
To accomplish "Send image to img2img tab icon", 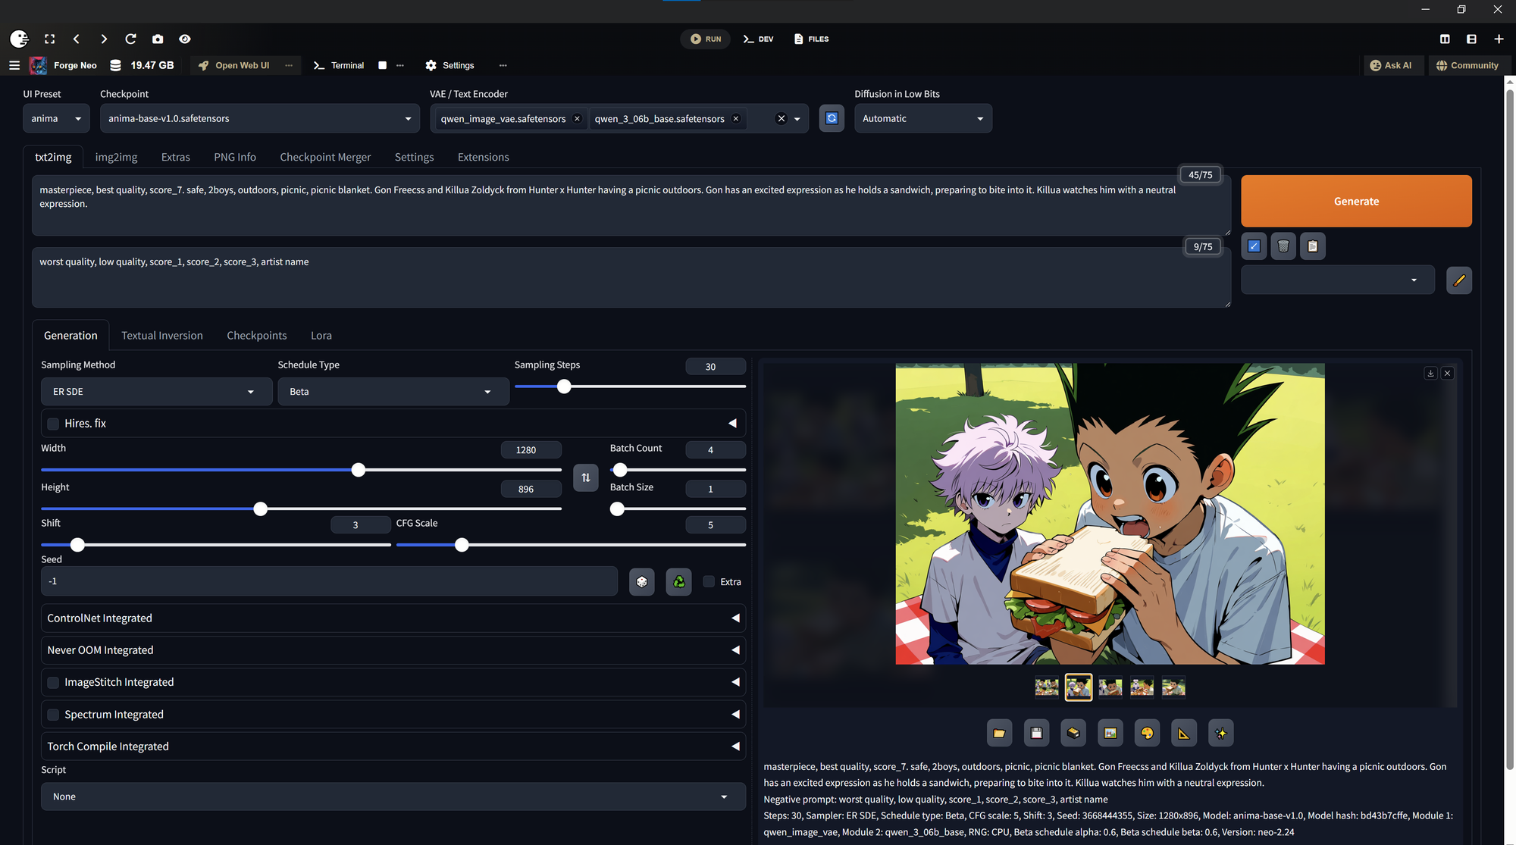I will (x=1110, y=733).
